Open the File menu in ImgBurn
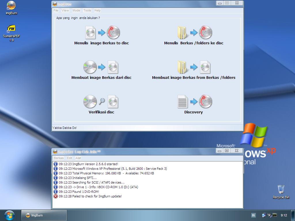This screenshot has height=221, width=295. coord(56,11)
